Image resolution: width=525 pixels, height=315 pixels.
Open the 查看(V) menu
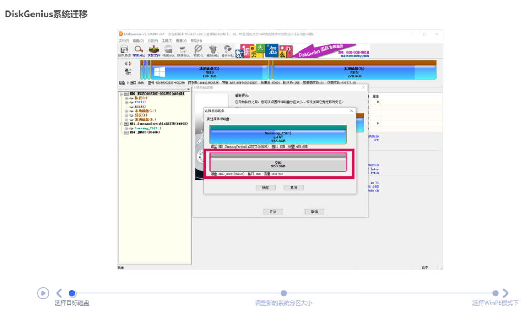tap(182, 41)
